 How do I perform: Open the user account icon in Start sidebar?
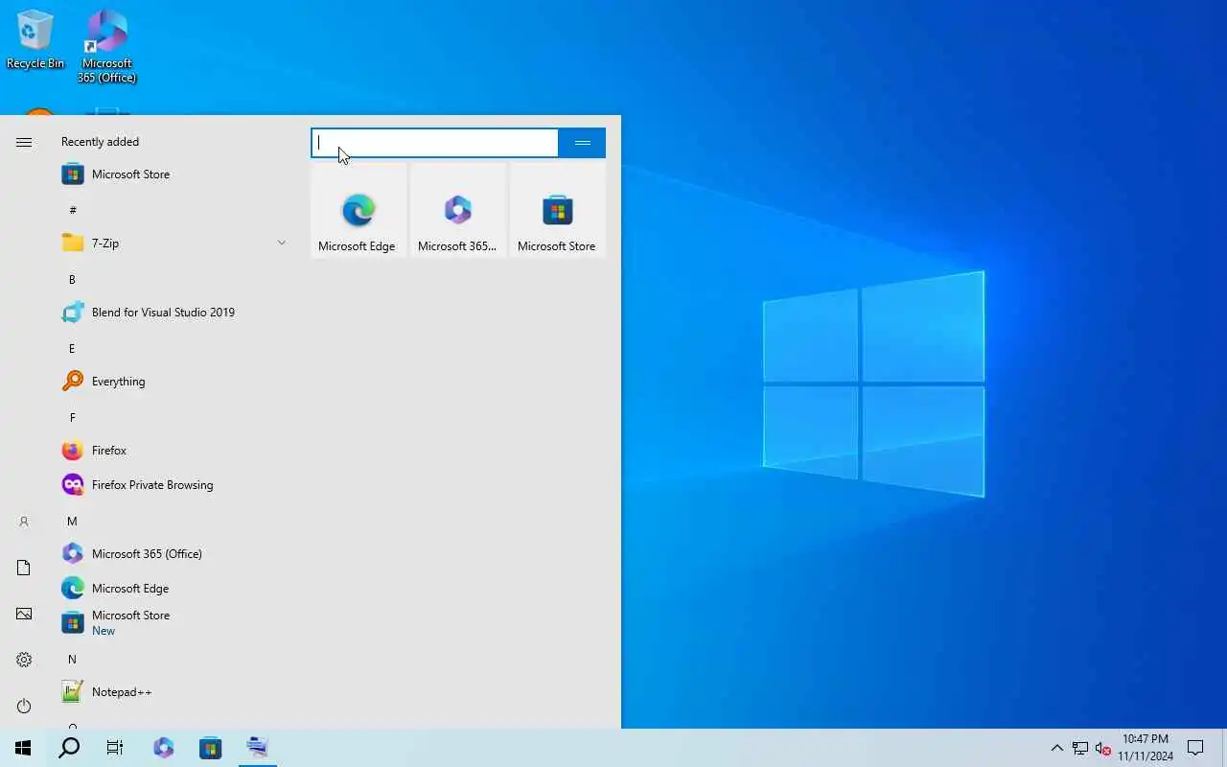pos(24,522)
